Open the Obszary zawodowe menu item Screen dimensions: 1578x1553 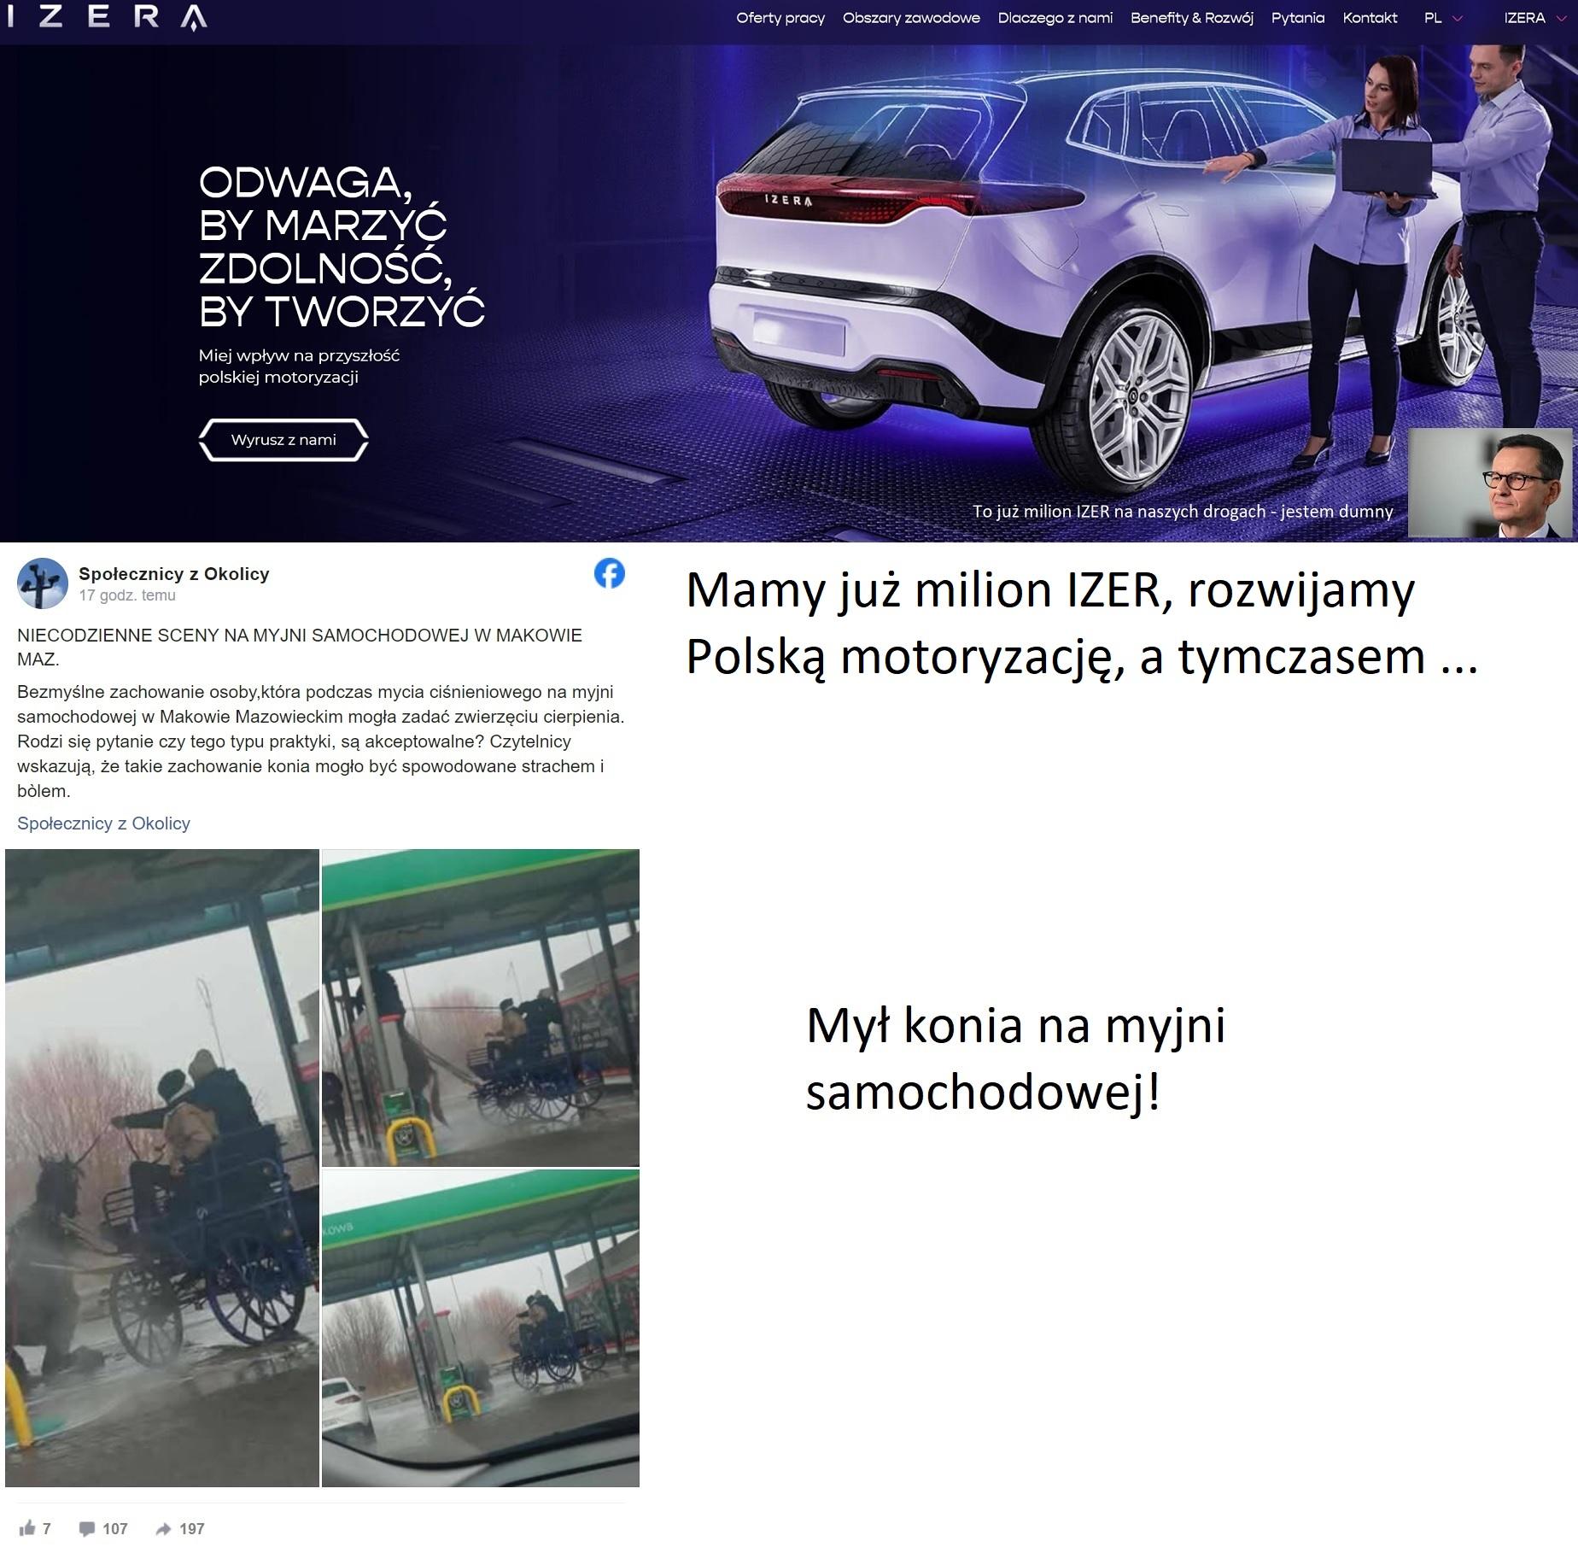coord(911,18)
